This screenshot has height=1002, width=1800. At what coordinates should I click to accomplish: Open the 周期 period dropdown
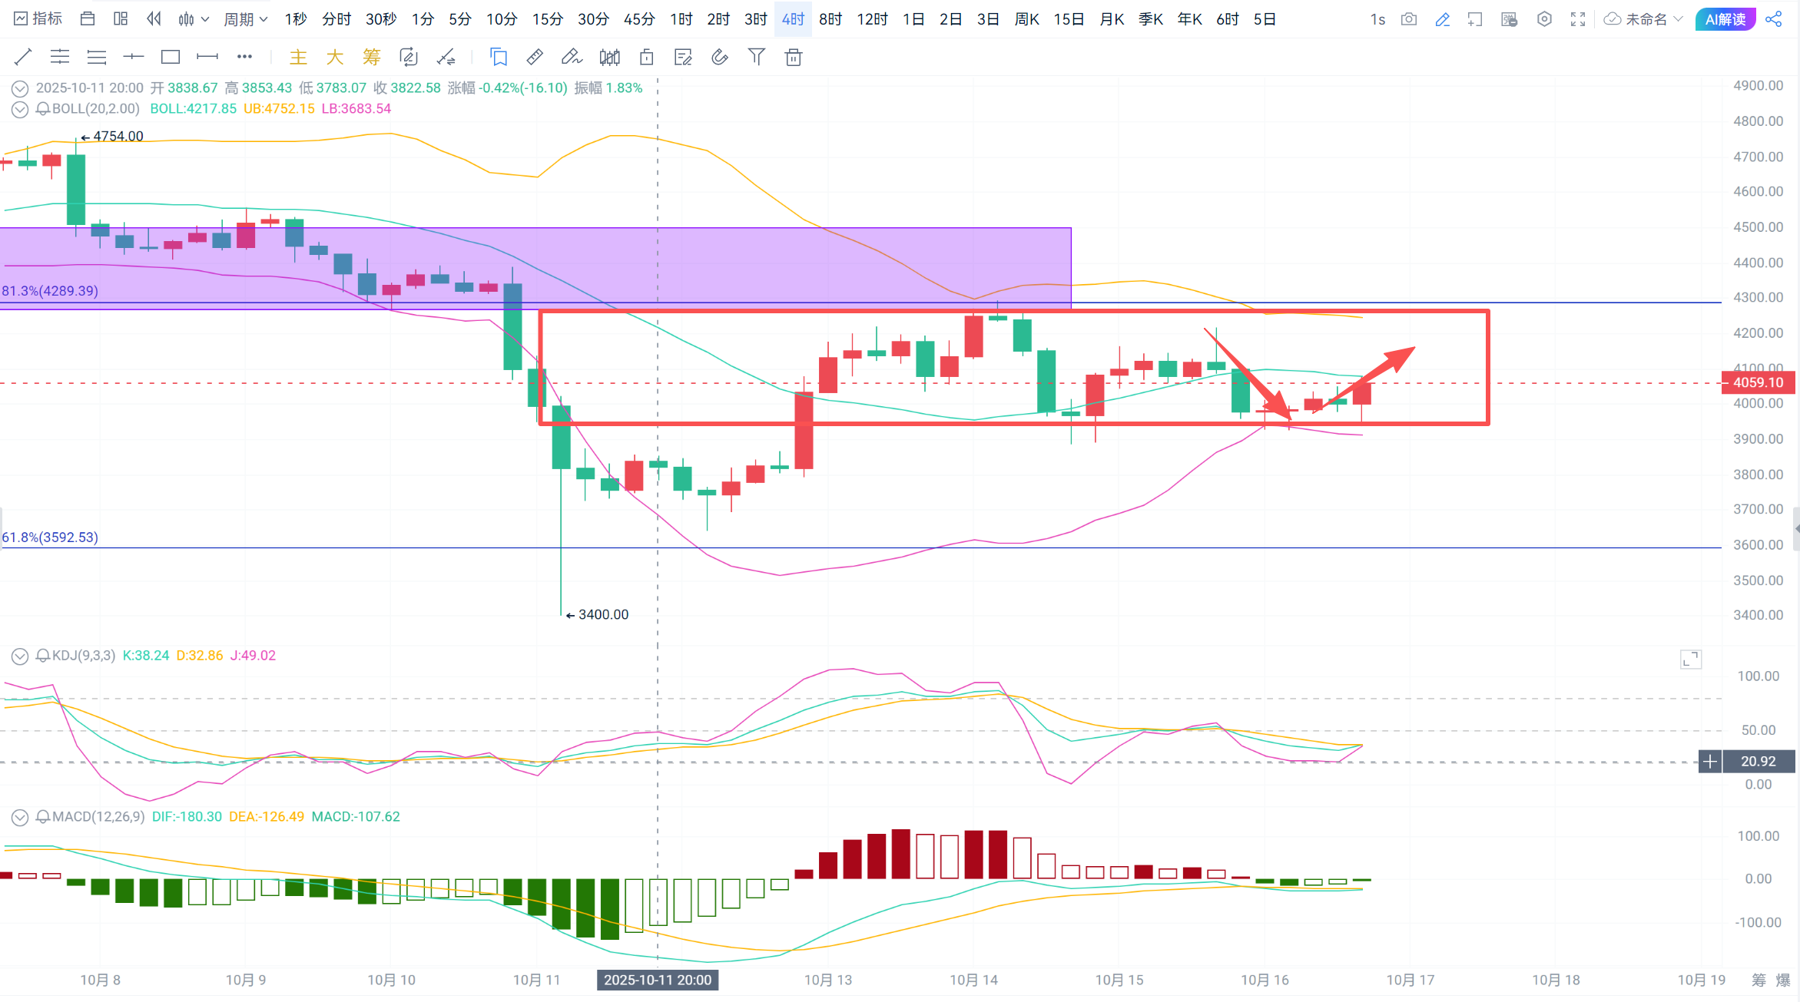[x=245, y=19]
